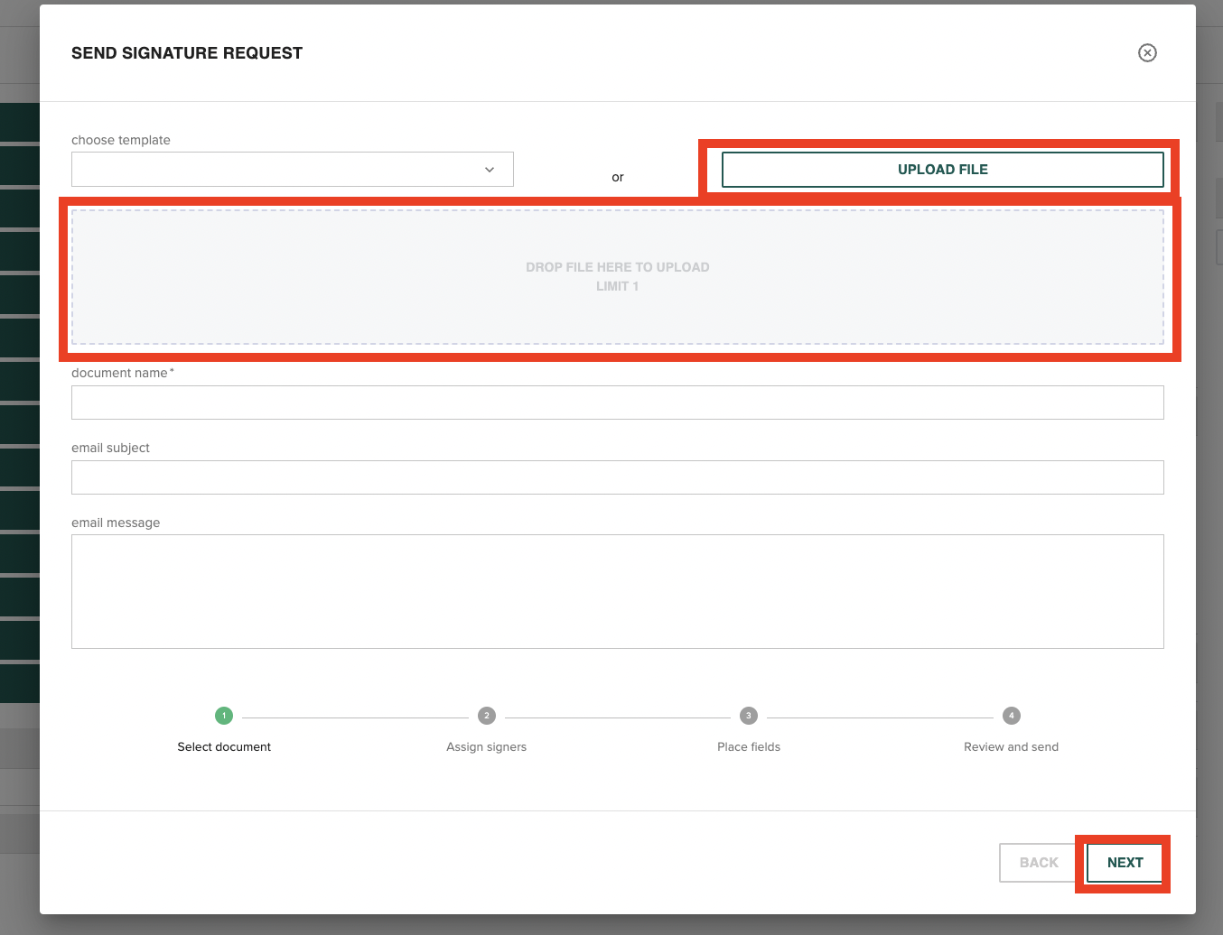
Task: Click the step 3 circle indicator
Action: click(748, 715)
